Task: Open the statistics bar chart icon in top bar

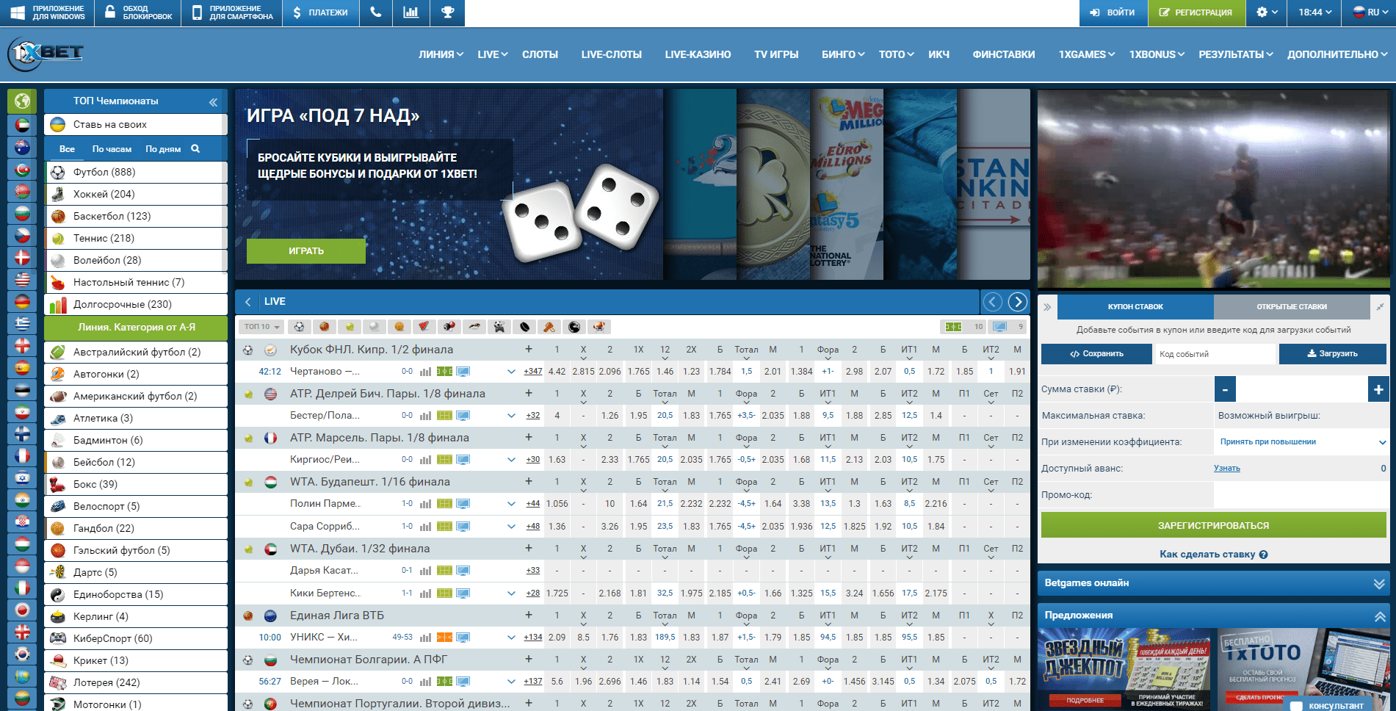Action: 411,12
